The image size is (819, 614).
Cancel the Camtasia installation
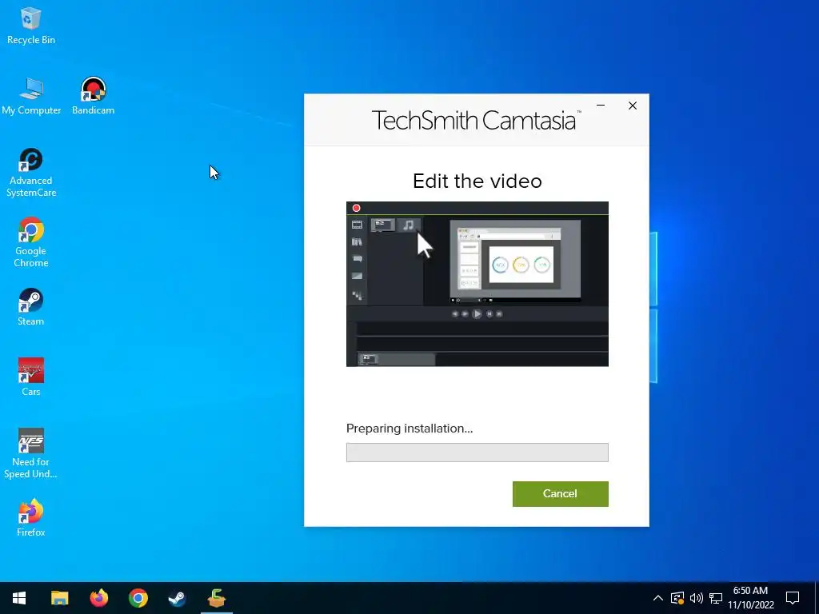(561, 494)
